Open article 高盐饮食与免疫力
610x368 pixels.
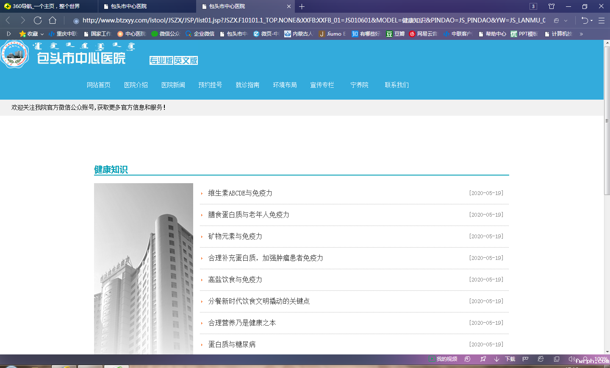click(235, 280)
